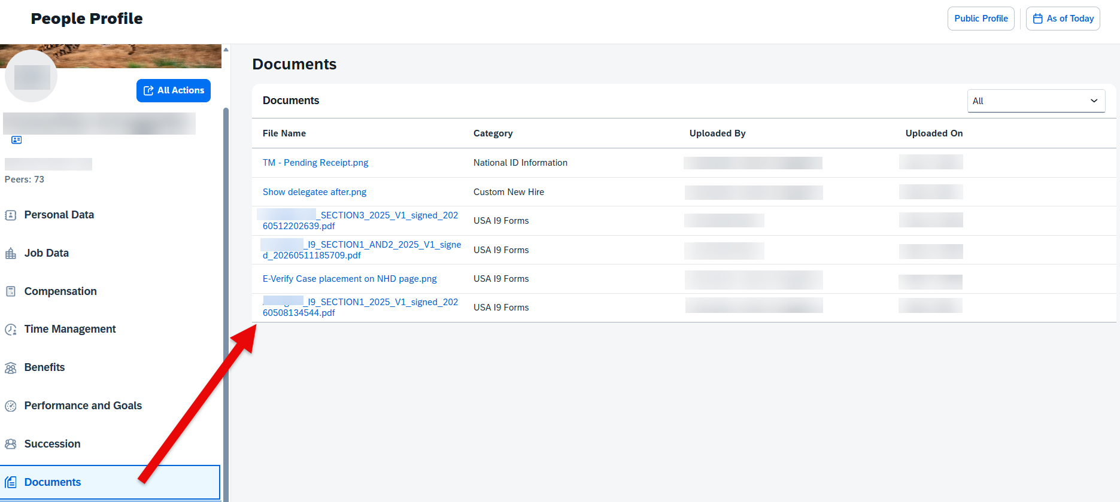Open Show delegatee after.png document
The width and height of the screenshot is (1120, 502).
tap(314, 192)
